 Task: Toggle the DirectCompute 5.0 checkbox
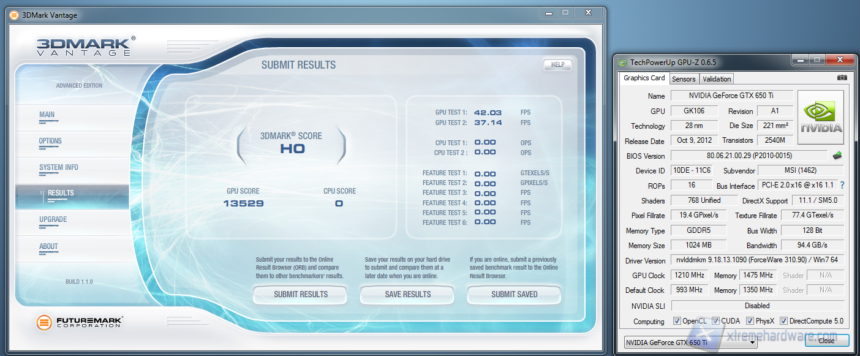pyautogui.click(x=783, y=321)
